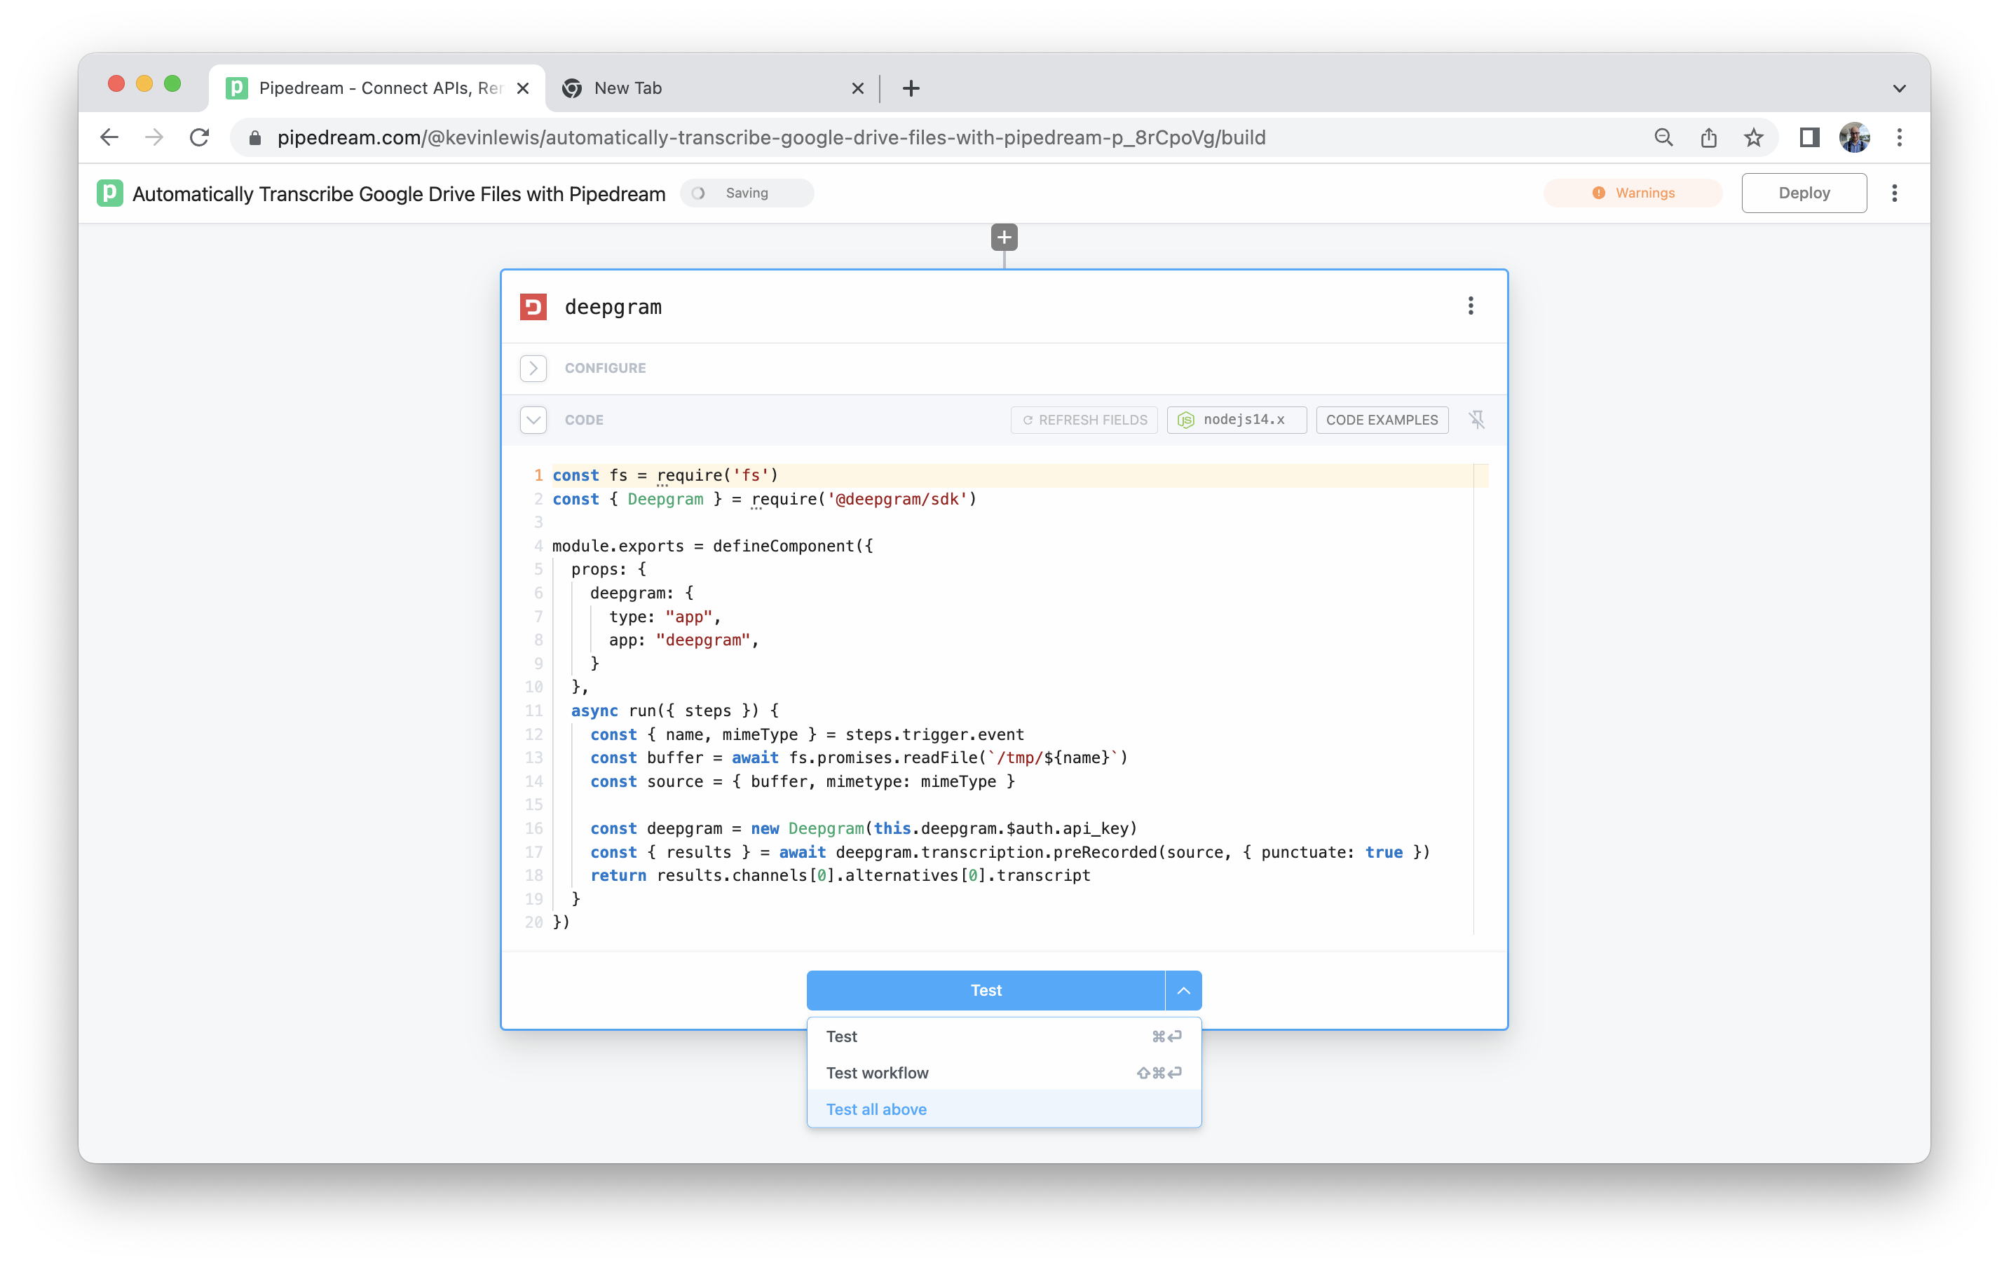This screenshot has height=1267, width=2009.
Task: Click module.exports = defineComponent line
Action: (x=712, y=545)
